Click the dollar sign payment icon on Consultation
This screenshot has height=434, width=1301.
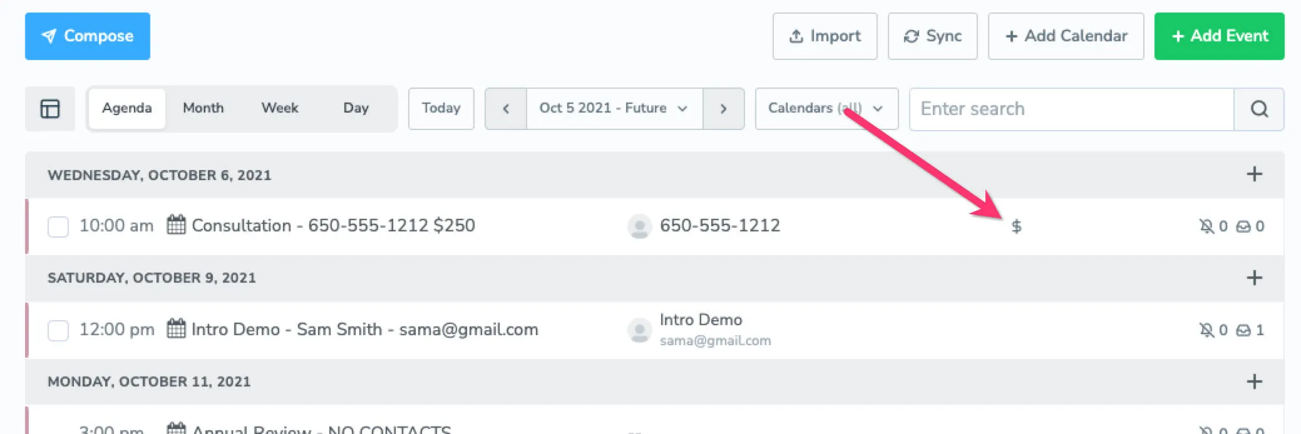pyautogui.click(x=1017, y=226)
